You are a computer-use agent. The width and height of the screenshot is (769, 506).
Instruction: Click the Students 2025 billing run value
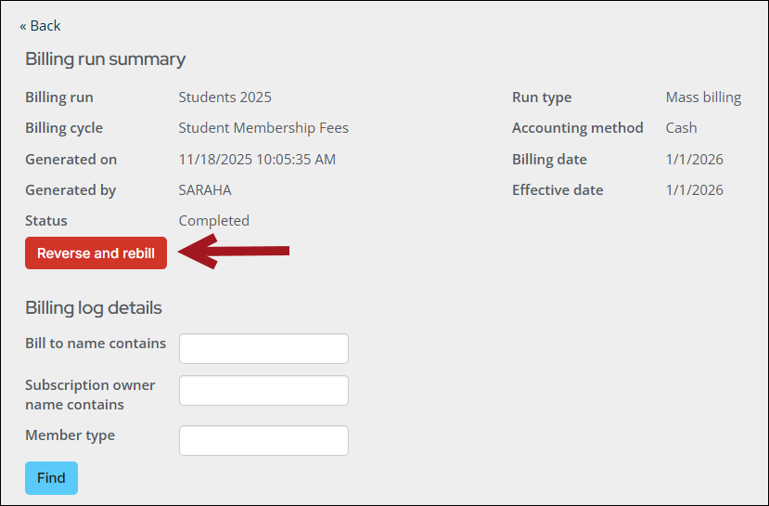point(224,97)
